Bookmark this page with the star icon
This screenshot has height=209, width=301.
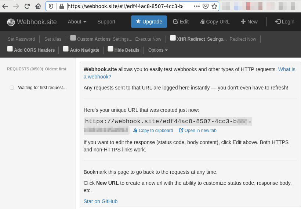[x=214, y=6]
